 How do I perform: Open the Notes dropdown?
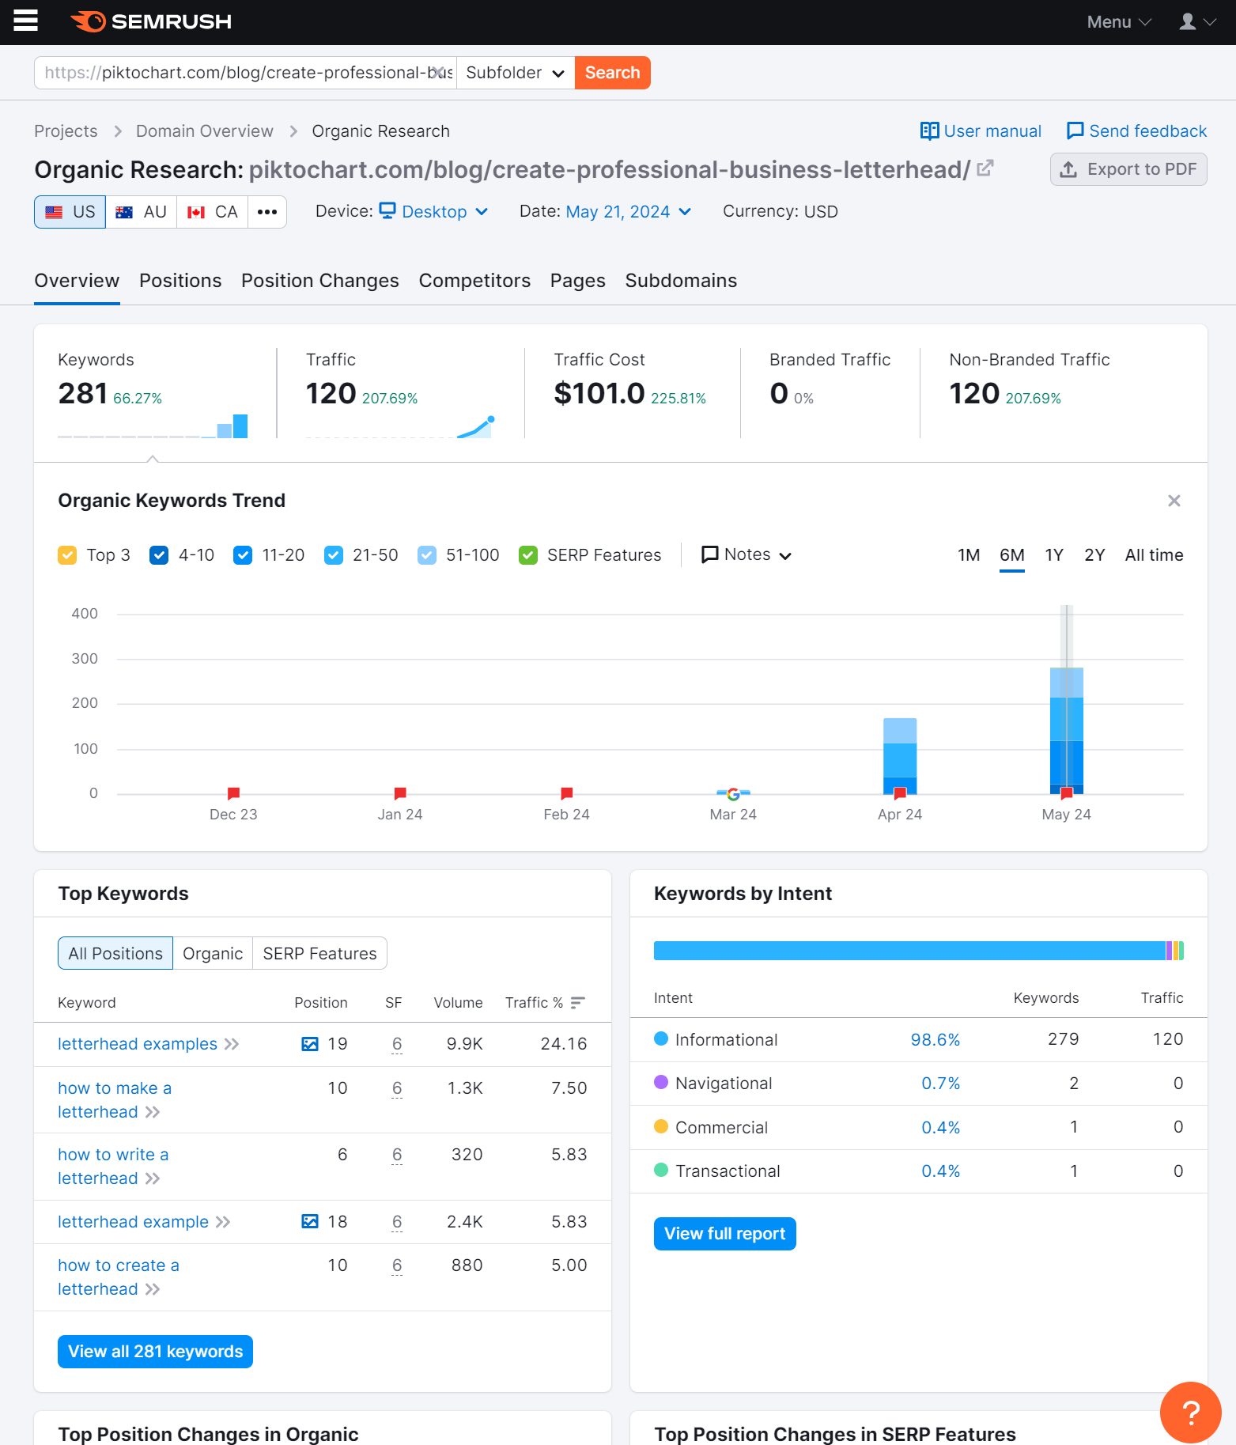pyautogui.click(x=747, y=555)
